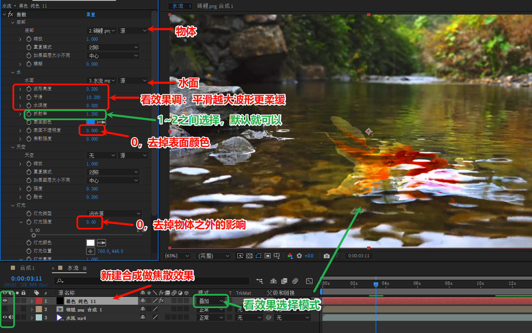The image size is (532, 333).
Task: Open 水流.mp4 track matte dropdown
Action: pos(249,318)
